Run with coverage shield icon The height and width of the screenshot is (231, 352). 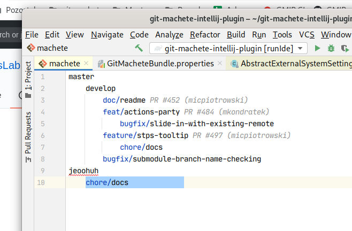click(x=345, y=48)
